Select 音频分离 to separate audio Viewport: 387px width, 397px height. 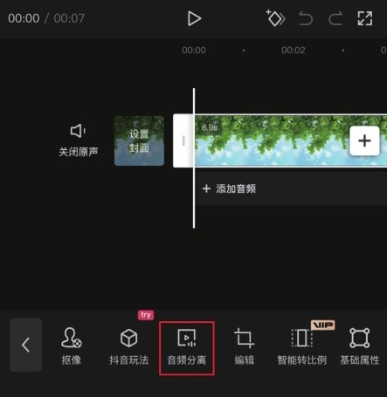click(x=187, y=348)
